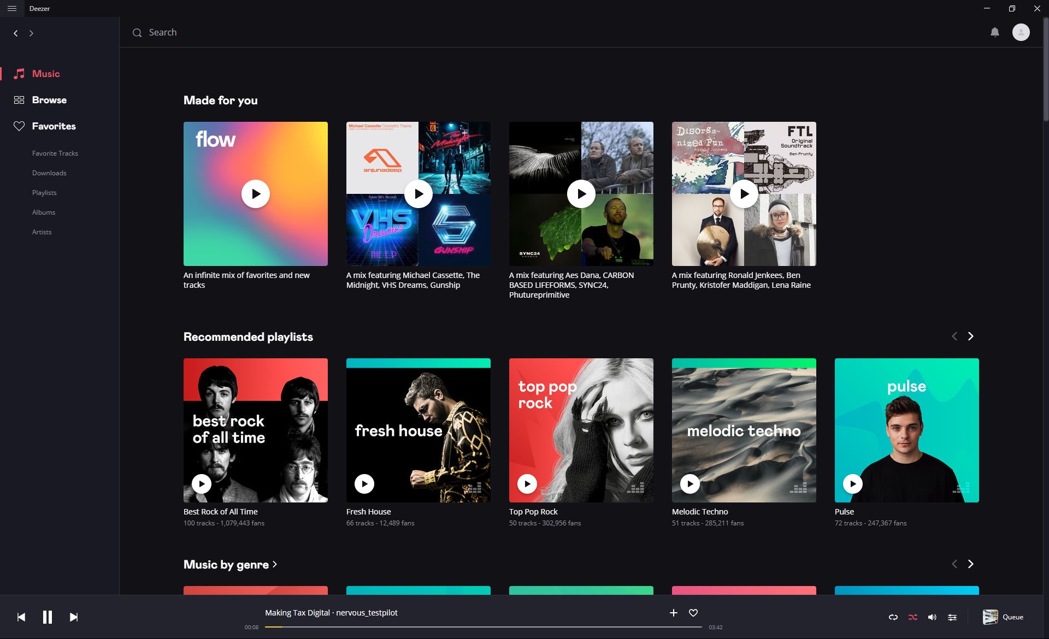Add current track to playlist with plus icon
Viewport: 1049px width, 639px height.
coord(674,613)
